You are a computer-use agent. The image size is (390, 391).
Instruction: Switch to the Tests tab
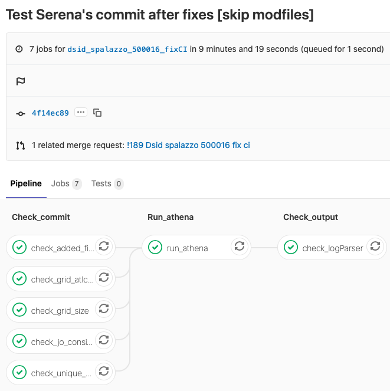click(107, 184)
